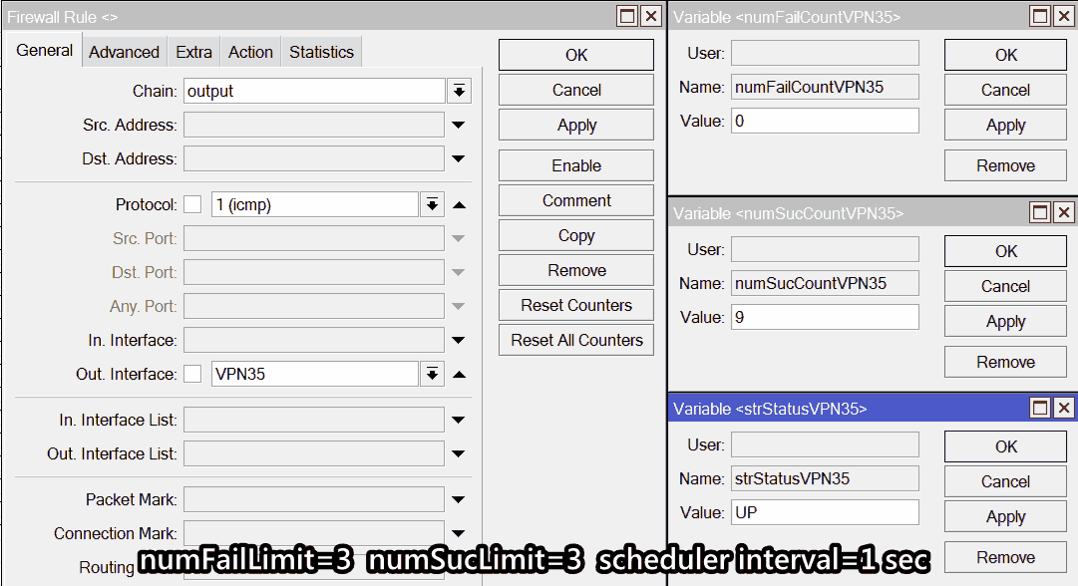Switch to the Advanced tab

(x=124, y=51)
